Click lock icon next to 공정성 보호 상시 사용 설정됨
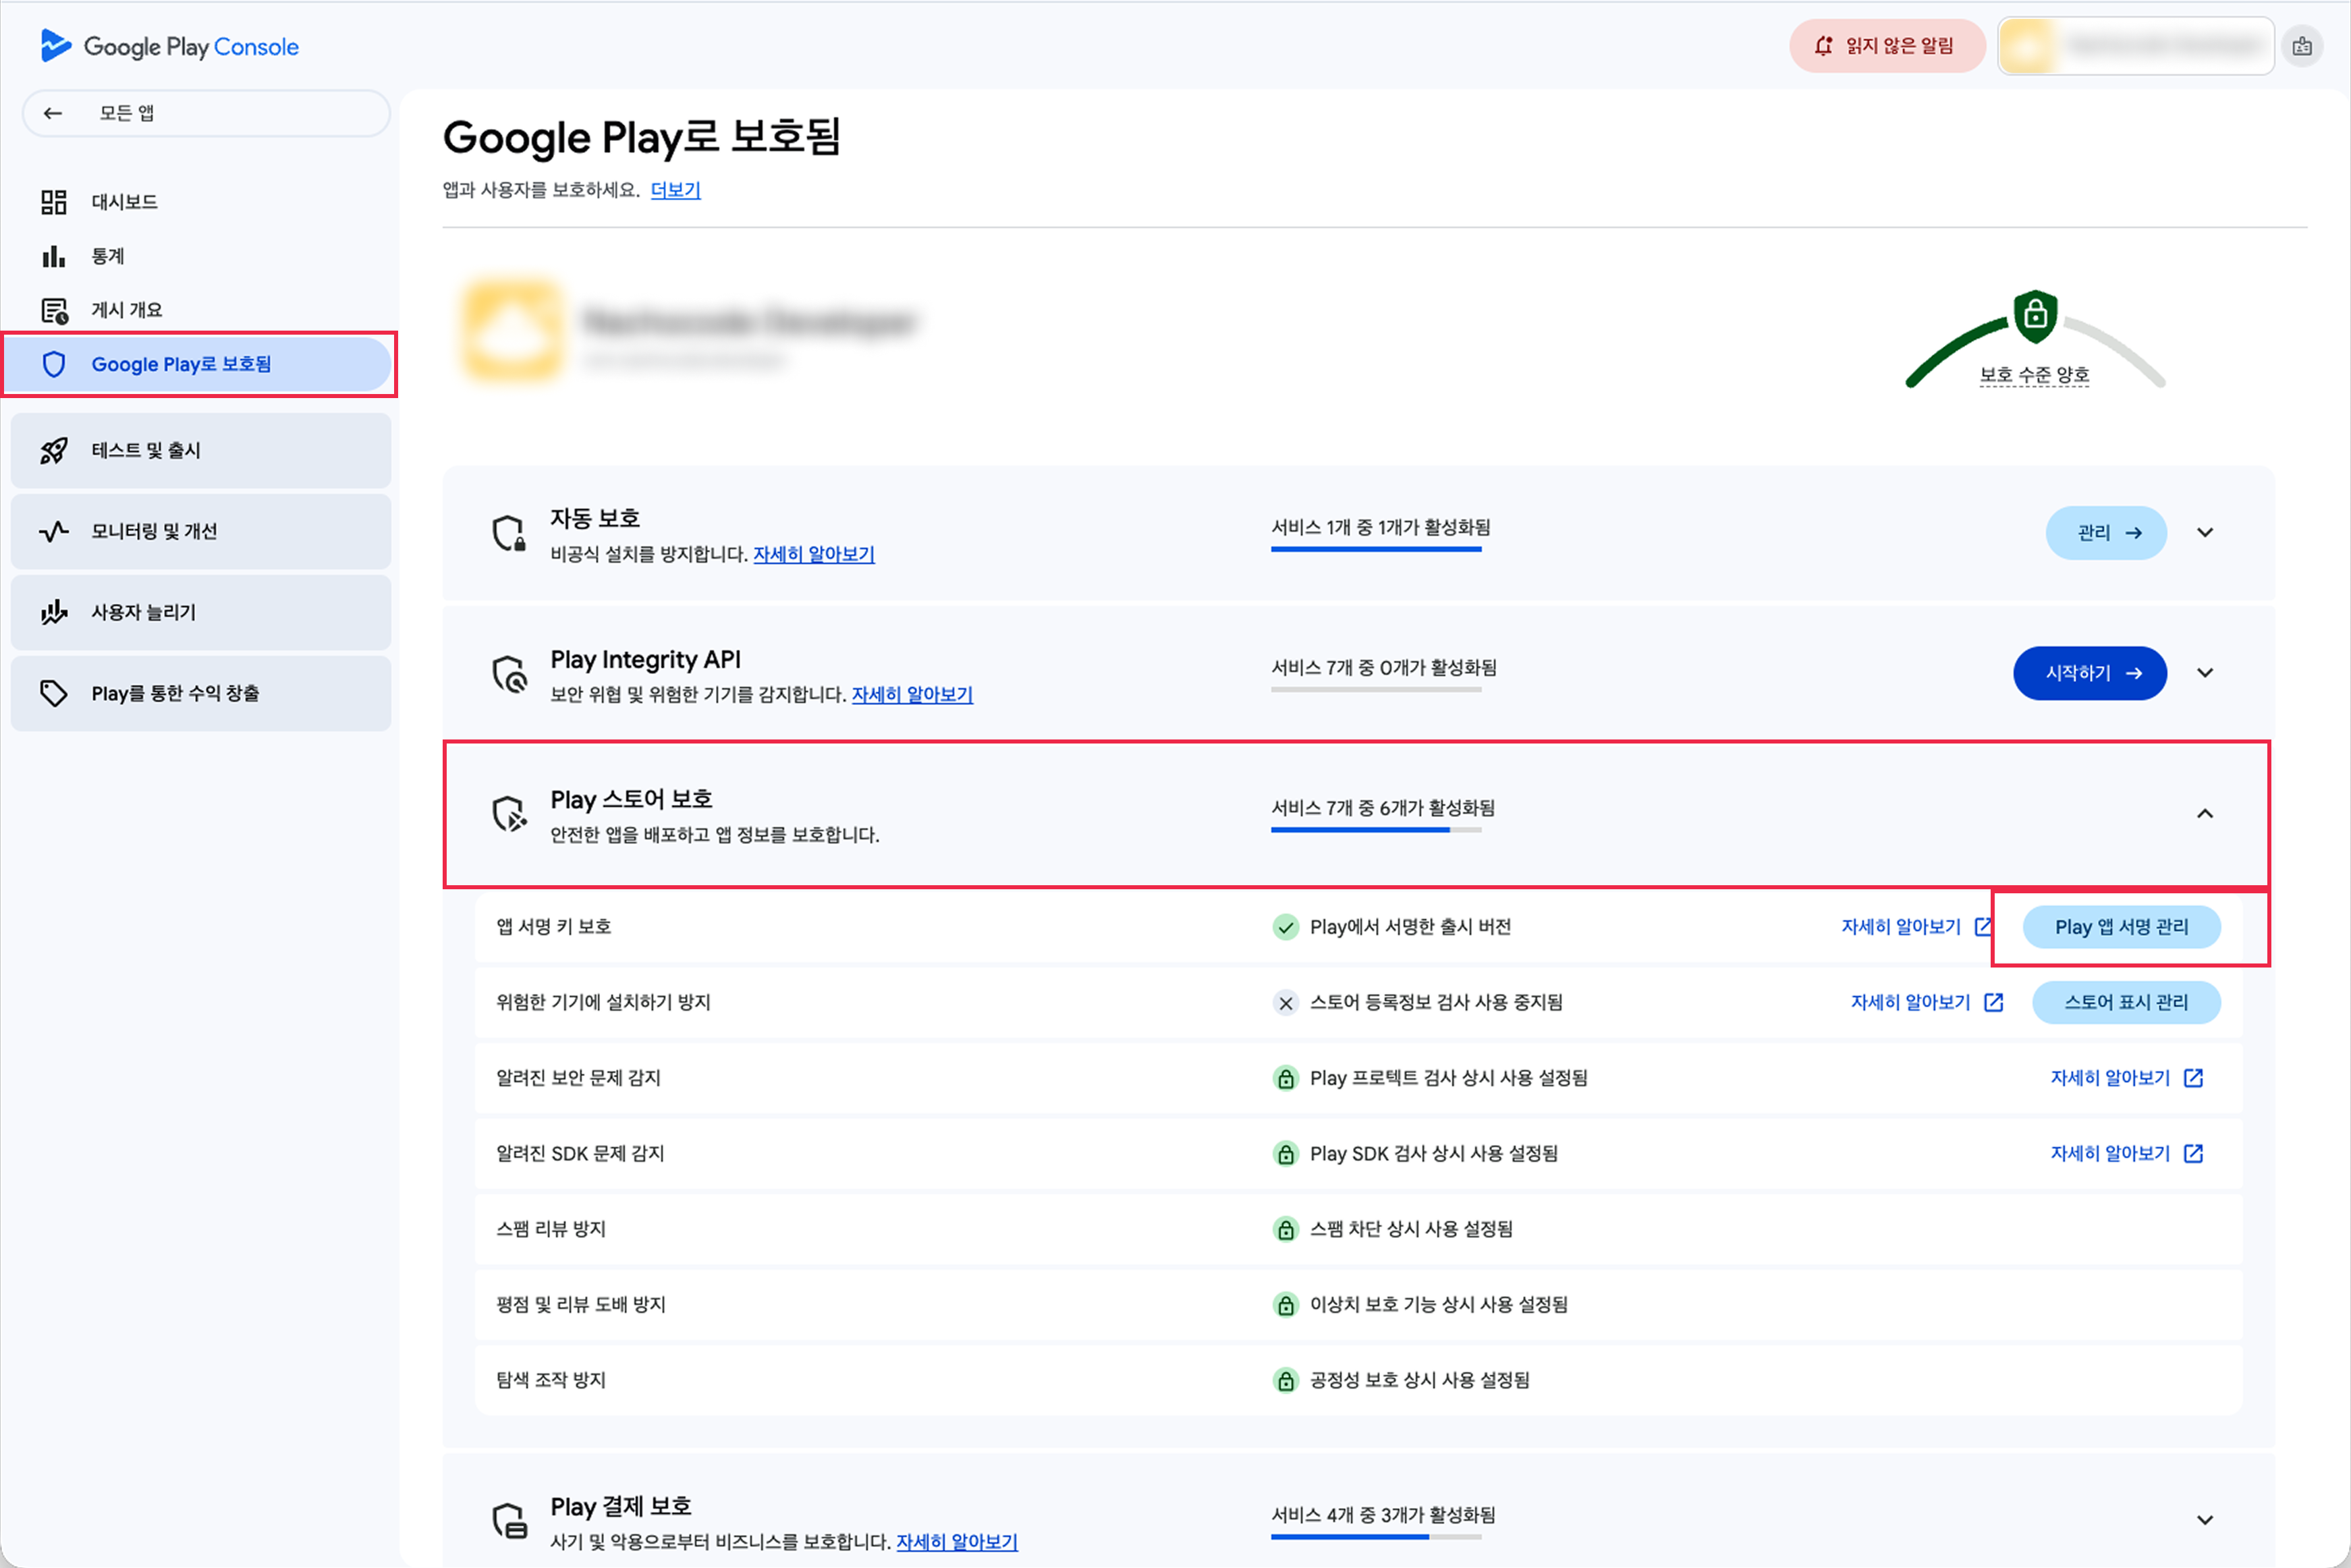Image resolution: width=2351 pixels, height=1568 pixels. tap(1285, 1381)
